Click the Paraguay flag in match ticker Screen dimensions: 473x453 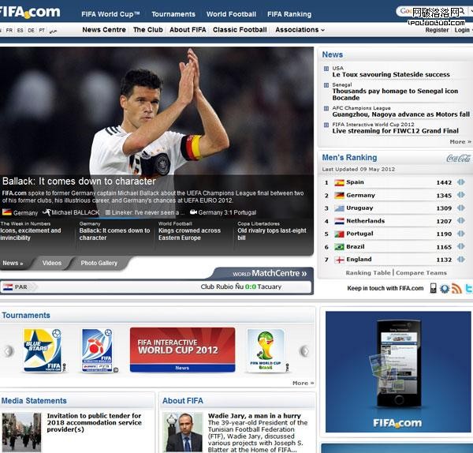[8, 287]
